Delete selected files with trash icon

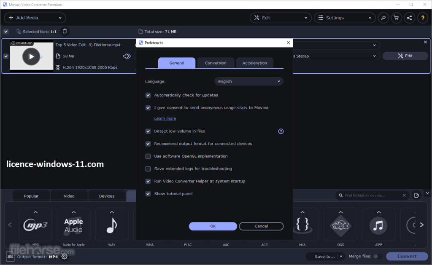pos(65,31)
